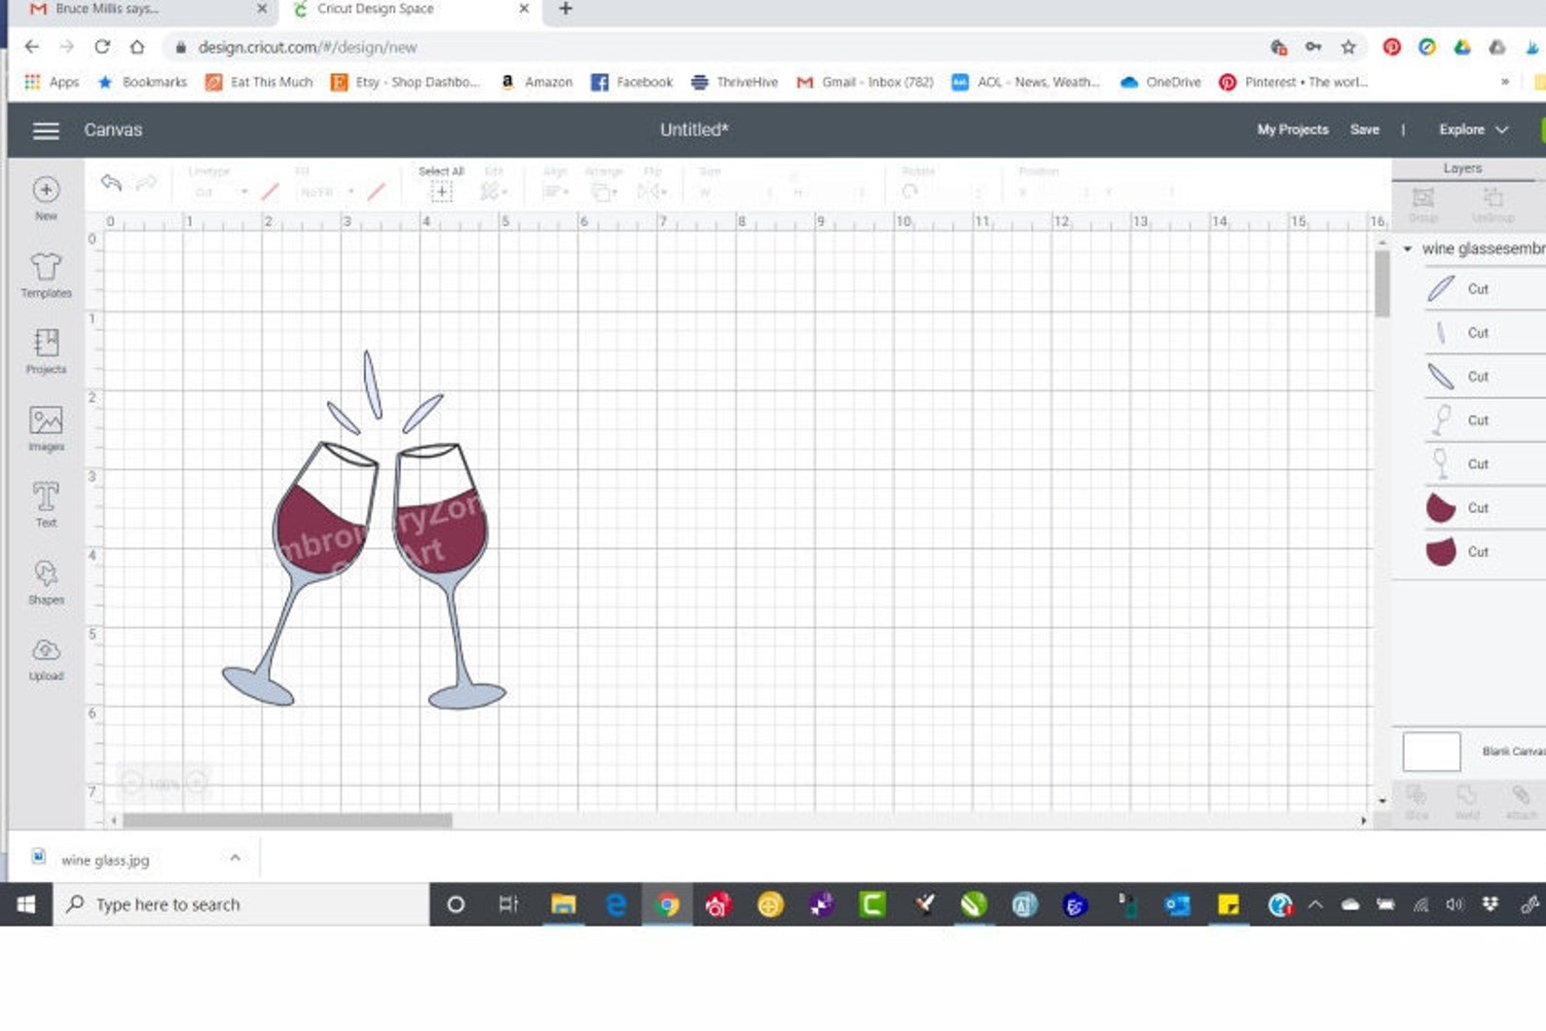The image size is (1546, 1031).
Task: Click the Weld tool icon
Action: [x=1467, y=795]
